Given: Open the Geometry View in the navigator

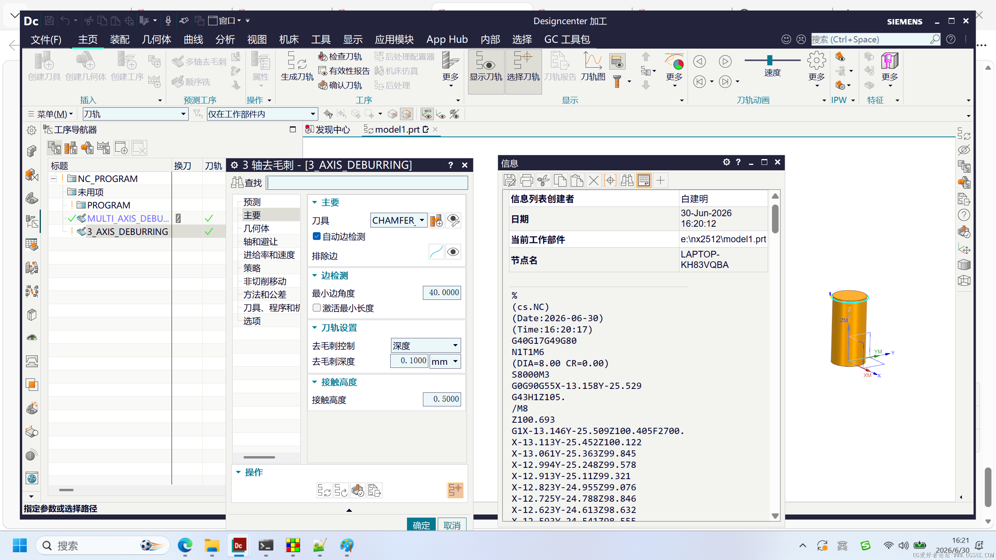Looking at the screenshot, I should pos(87,148).
